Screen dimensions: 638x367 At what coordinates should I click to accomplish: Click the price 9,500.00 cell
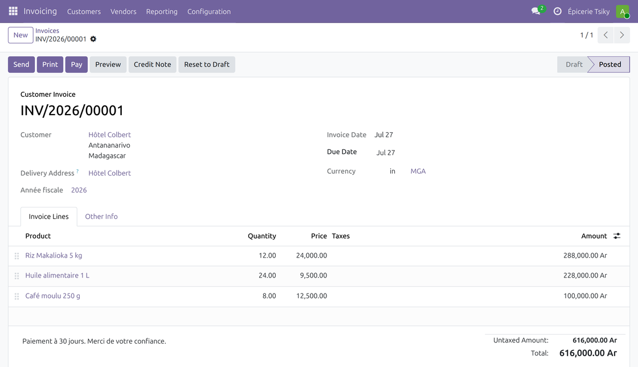(313, 275)
